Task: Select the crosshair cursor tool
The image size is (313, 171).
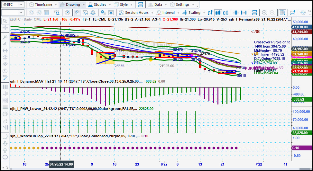Action: [x=5, y=28]
